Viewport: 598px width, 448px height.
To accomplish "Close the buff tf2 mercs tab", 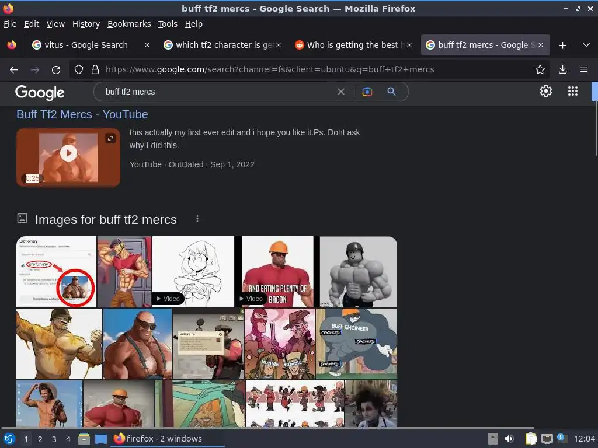I will coord(540,45).
